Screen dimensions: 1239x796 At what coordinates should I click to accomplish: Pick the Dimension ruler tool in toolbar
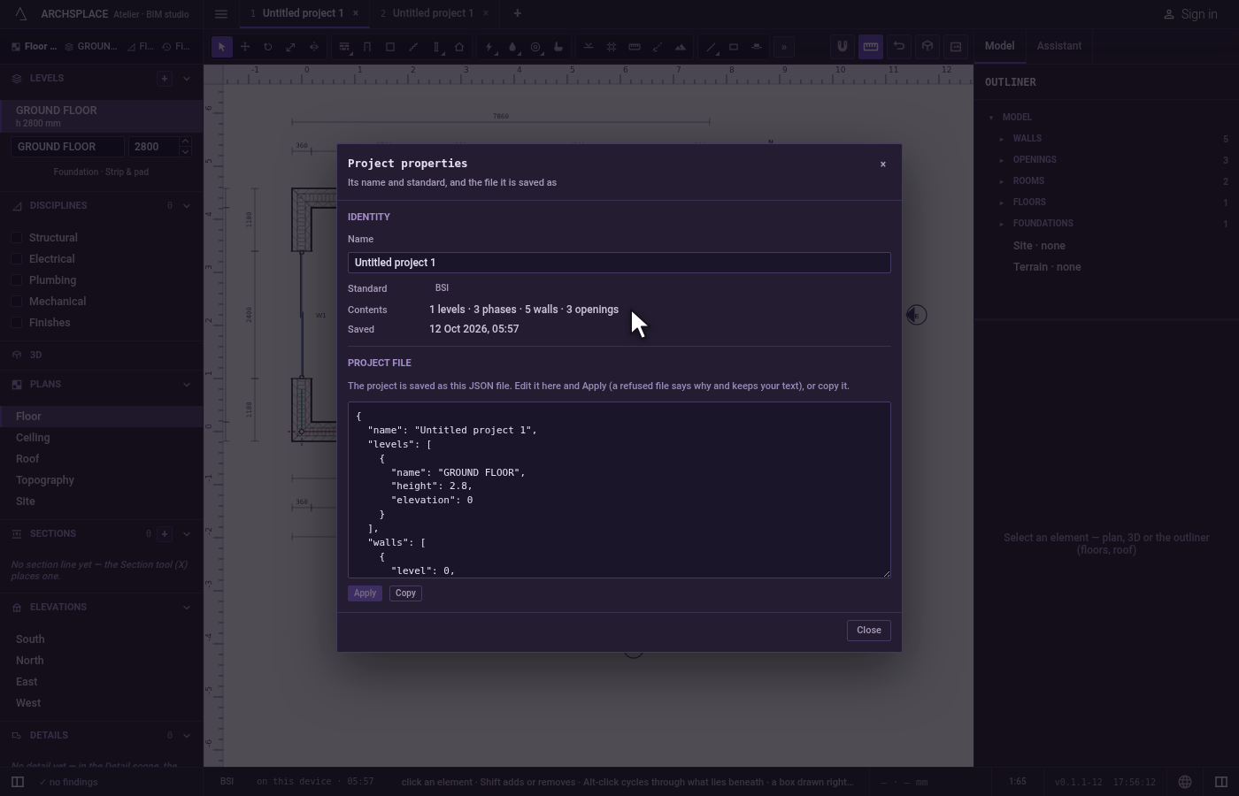635,47
